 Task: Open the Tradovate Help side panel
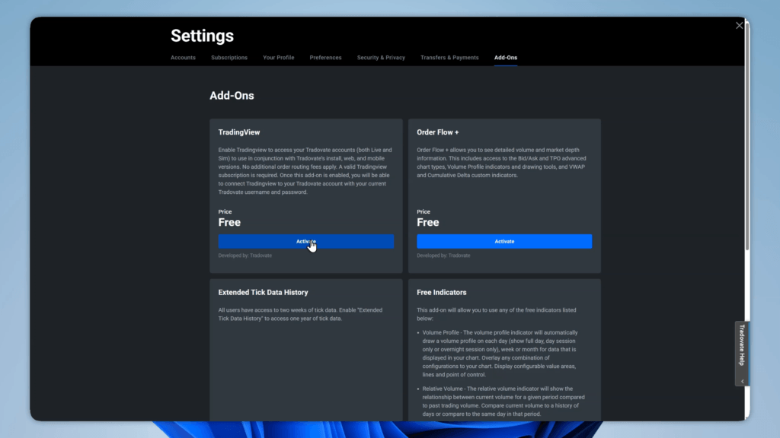click(742, 347)
